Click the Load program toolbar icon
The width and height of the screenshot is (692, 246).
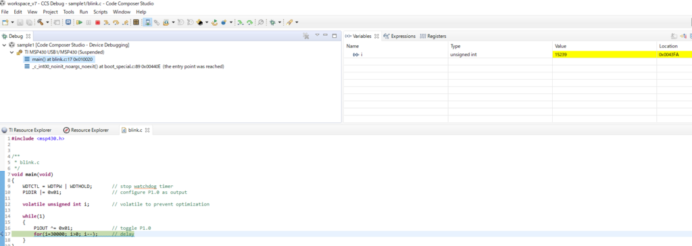click(x=166, y=22)
